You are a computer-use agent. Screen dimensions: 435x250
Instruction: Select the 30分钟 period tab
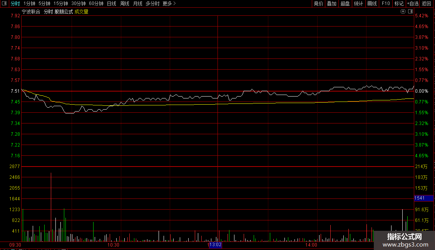tap(79, 3)
